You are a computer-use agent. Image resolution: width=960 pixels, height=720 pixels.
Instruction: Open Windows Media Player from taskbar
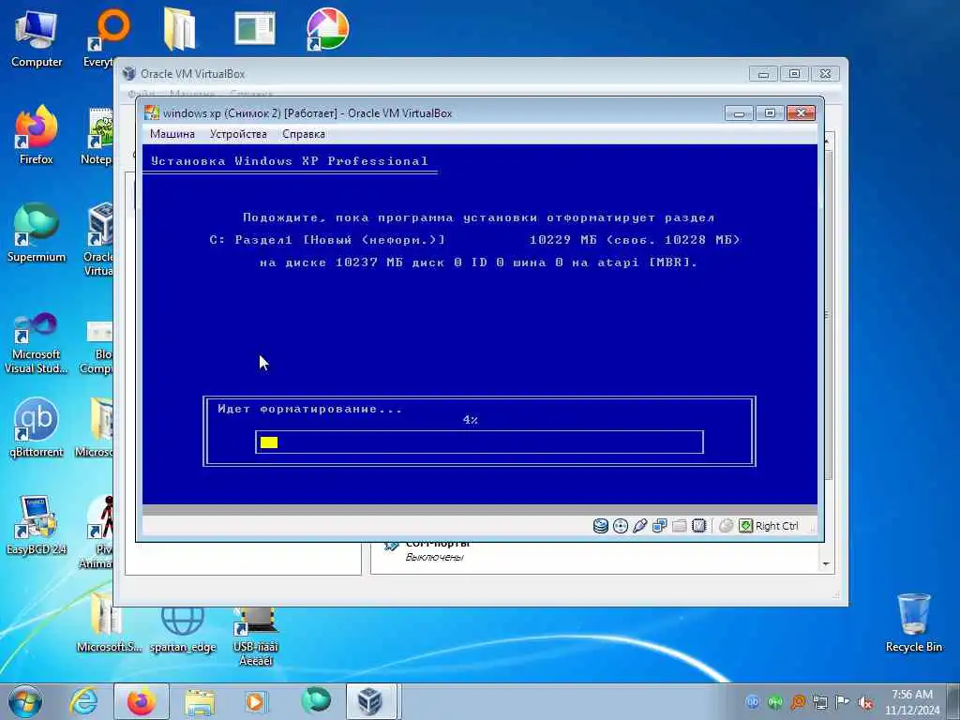click(x=255, y=702)
